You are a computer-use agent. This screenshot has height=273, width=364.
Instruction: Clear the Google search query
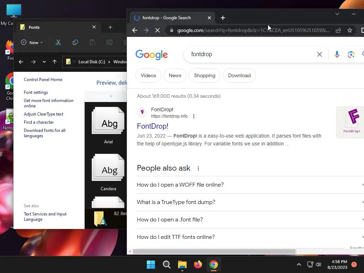(x=320, y=54)
